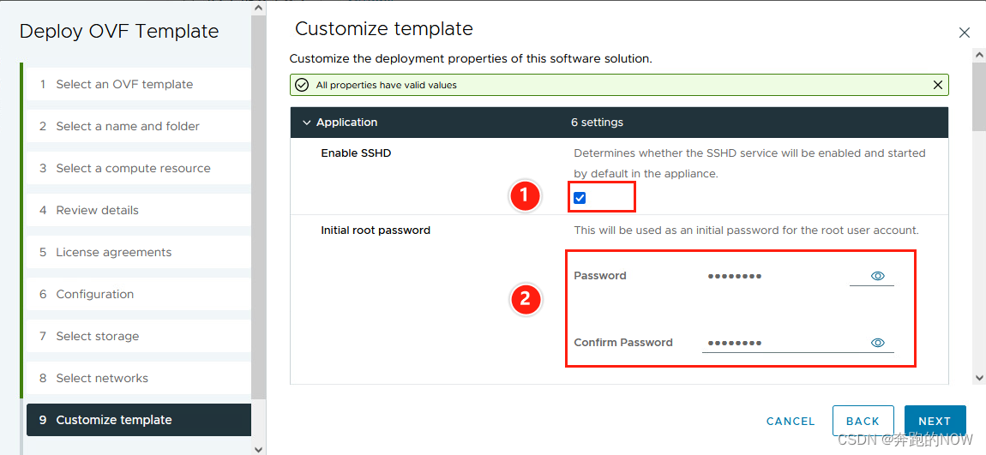Click the sidebar scroll up arrow
This screenshot has width=986, height=455.
[258, 9]
